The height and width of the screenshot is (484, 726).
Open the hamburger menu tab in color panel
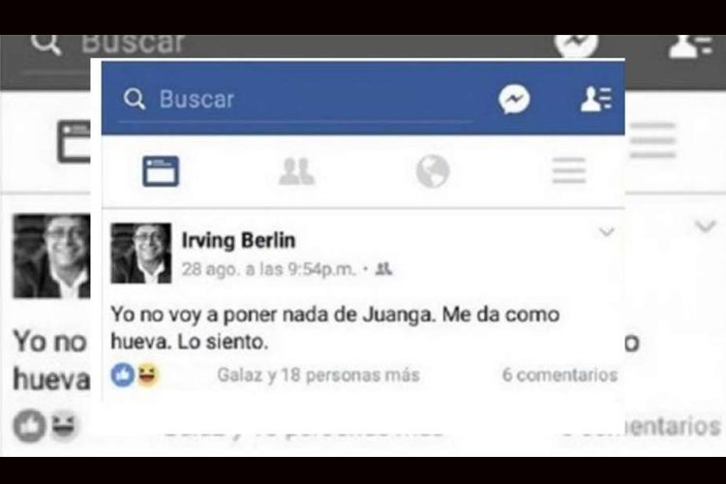569,170
